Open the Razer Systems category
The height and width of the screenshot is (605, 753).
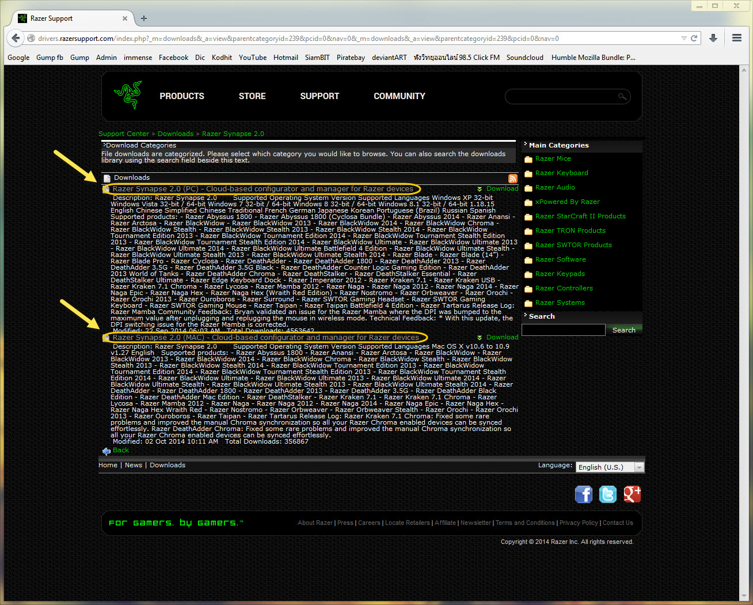[x=560, y=302]
